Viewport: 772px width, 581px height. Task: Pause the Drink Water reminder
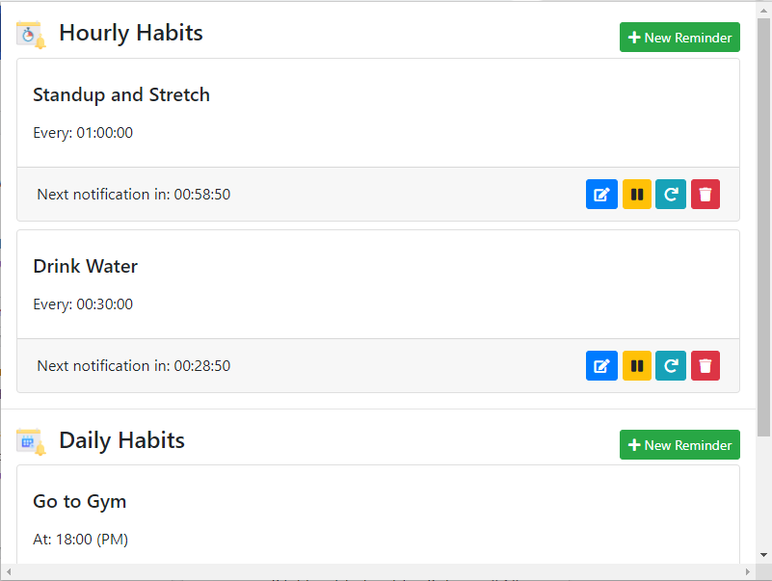(637, 366)
